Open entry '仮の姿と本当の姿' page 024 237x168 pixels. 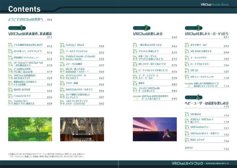(x=30, y=90)
